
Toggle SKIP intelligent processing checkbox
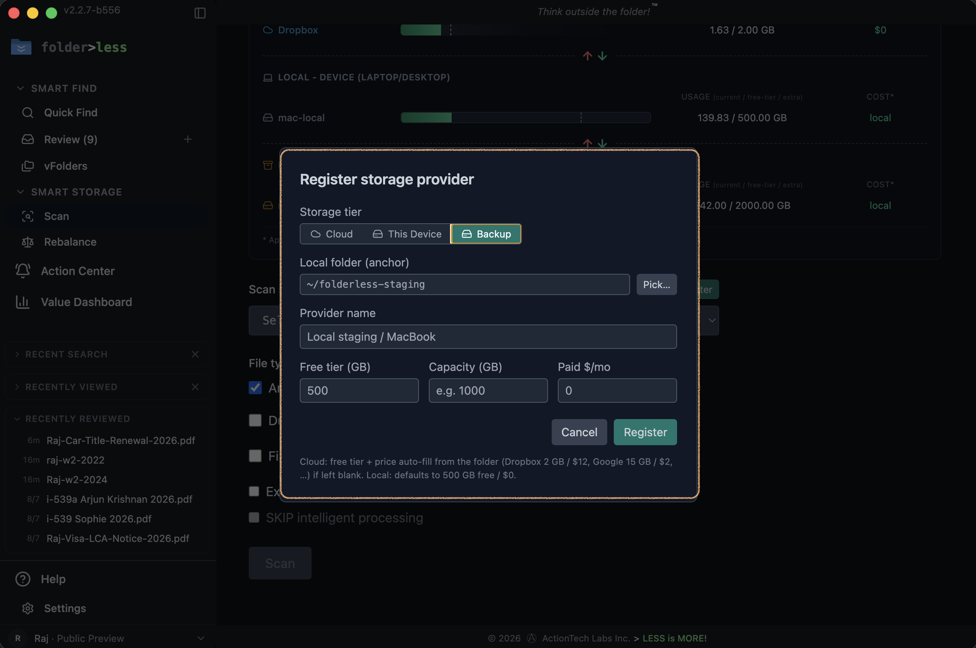coord(254,517)
